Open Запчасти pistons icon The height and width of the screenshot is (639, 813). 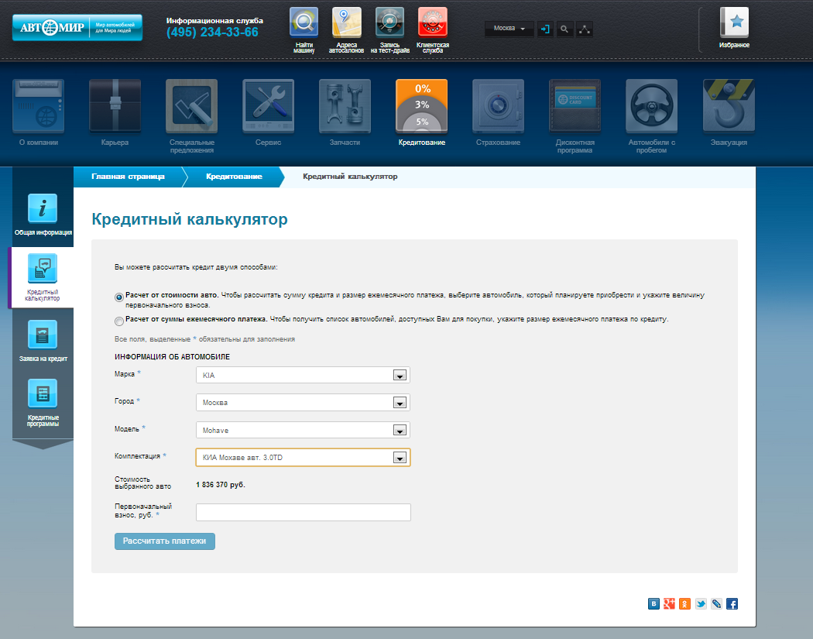pyautogui.click(x=345, y=106)
